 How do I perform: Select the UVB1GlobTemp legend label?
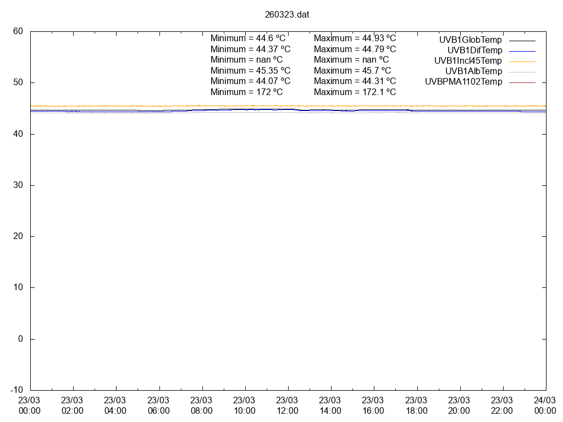[470, 40]
